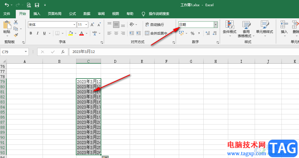This screenshot has width=299, height=158.
Task: Switch to the 审阅 tab
Action: point(101,14)
